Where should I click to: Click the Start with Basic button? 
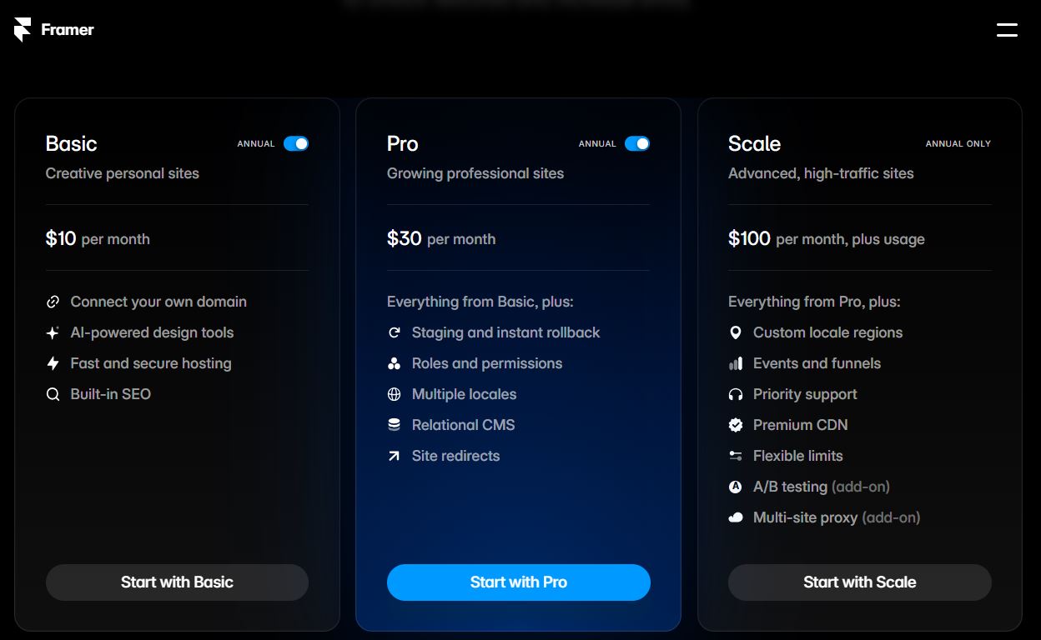177,582
